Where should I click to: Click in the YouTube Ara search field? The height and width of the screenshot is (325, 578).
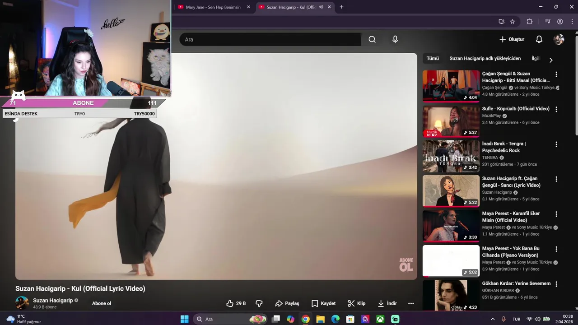coord(270,39)
